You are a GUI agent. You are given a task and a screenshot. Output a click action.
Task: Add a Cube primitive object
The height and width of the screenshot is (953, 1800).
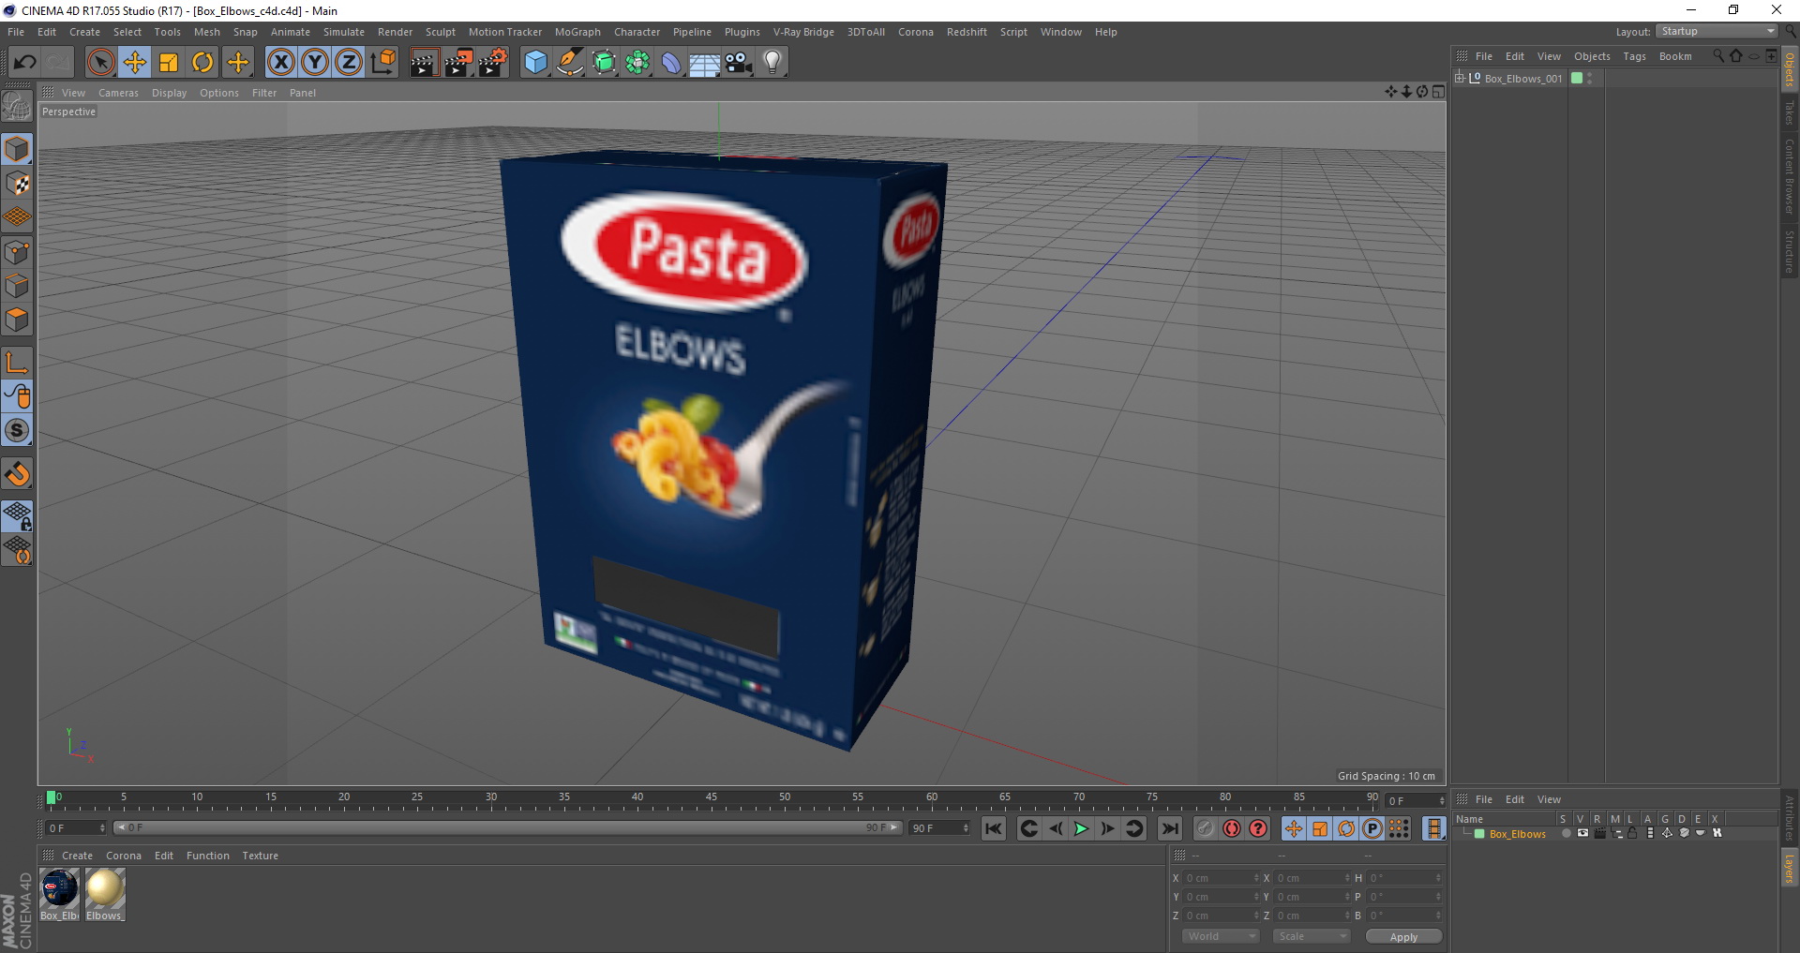pyautogui.click(x=535, y=63)
